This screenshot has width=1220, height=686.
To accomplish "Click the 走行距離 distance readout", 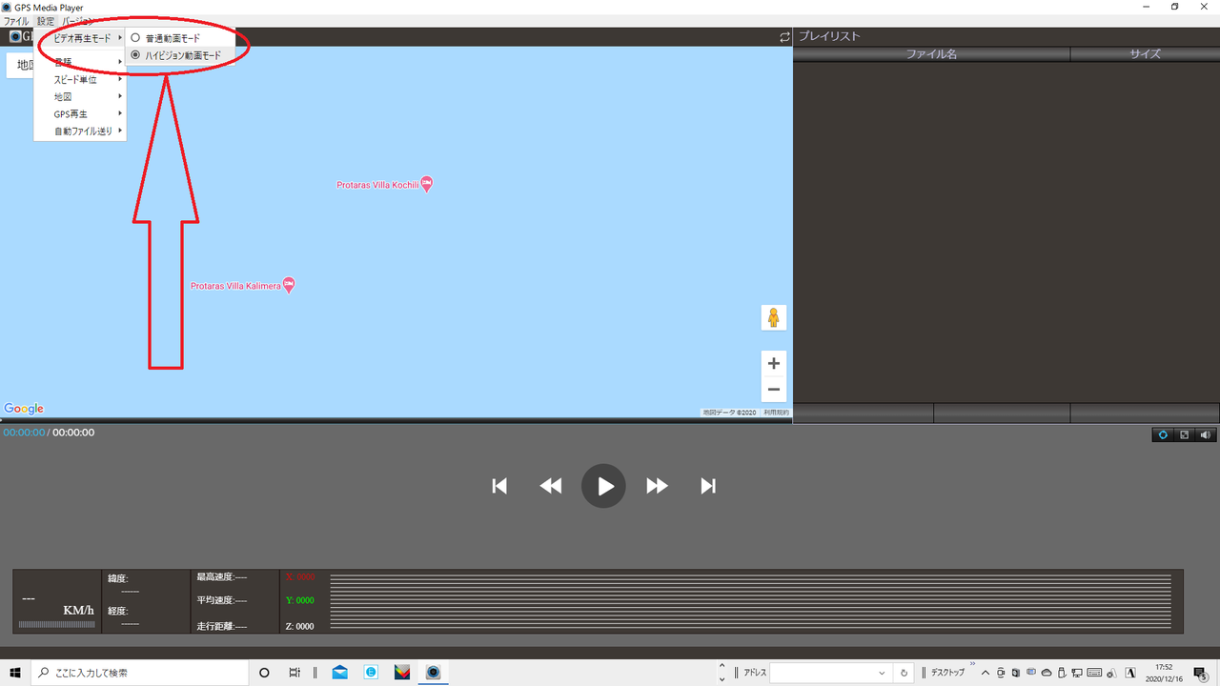I will (221, 627).
